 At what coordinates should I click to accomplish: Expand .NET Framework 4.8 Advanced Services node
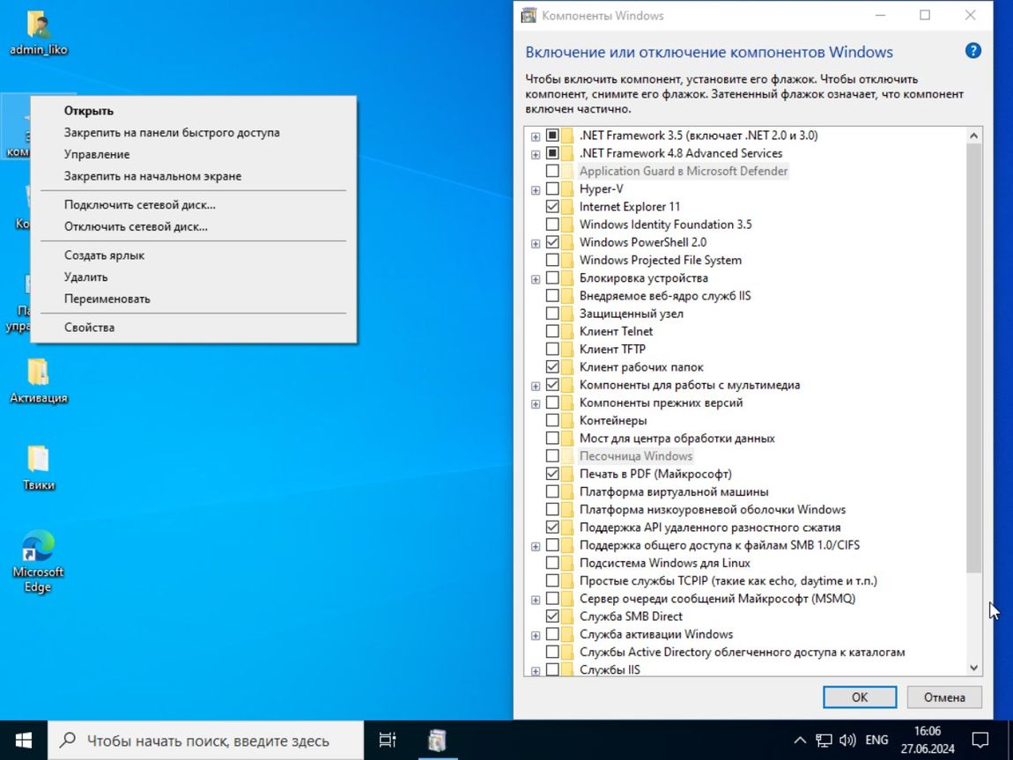click(x=536, y=154)
